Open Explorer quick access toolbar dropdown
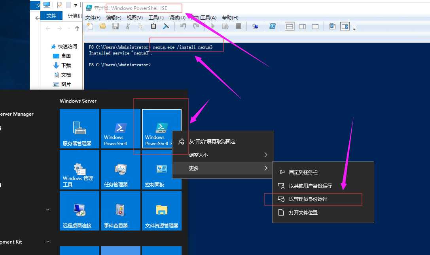This screenshot has height=255, width=430. [76, 5]
